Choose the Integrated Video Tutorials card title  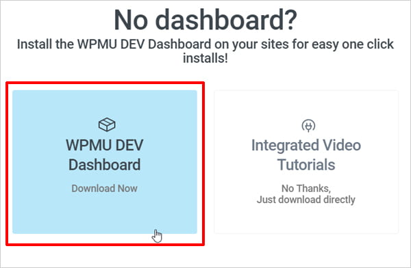[306, 155]
